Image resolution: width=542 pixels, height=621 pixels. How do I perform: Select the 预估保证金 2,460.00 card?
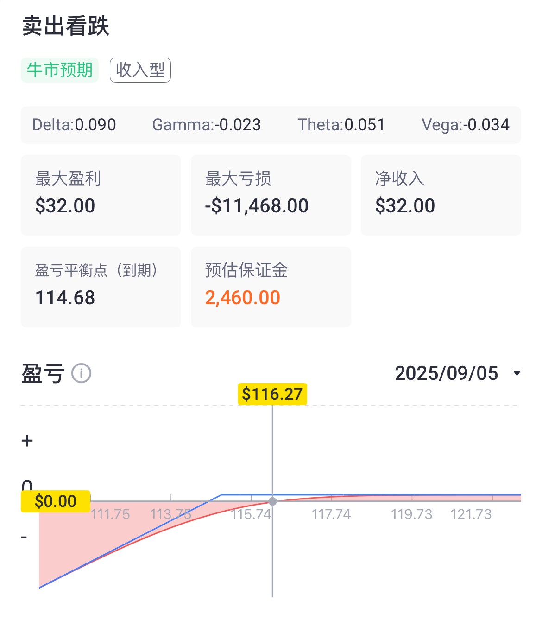point(271,287)
